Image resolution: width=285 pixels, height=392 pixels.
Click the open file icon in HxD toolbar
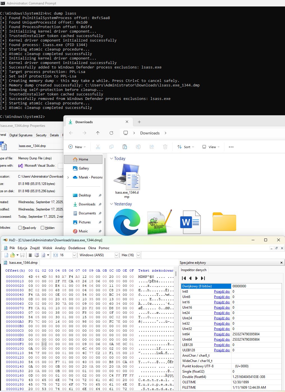pos(12,255)
